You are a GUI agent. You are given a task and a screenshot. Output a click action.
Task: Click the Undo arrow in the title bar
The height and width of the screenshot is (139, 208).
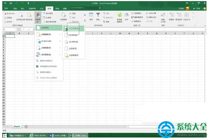tap(17, 3)
